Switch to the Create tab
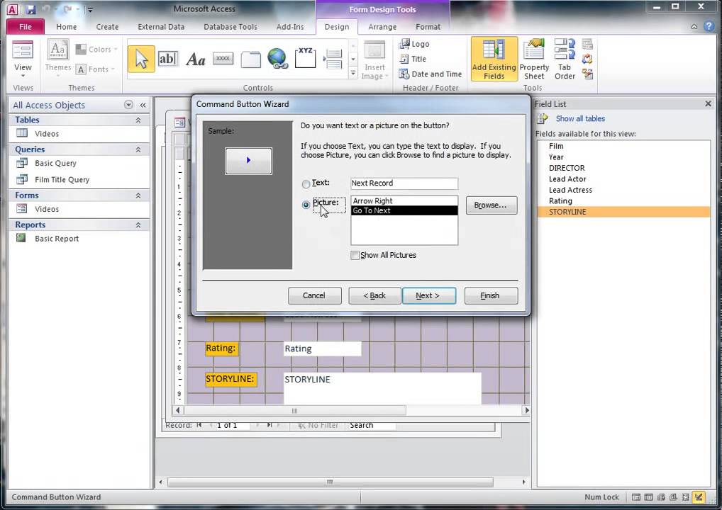722x510 pixels. coord(107,27)
